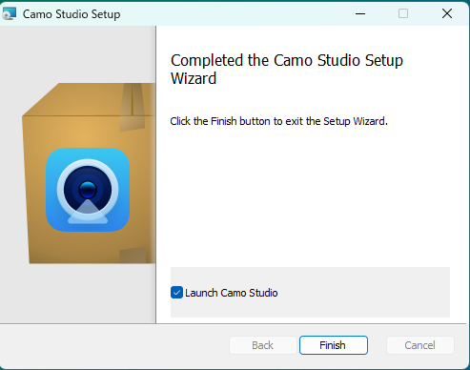The image size is (470, 370).
Task: Click the tape strip on the cardboard box
Action: (132, 107)
